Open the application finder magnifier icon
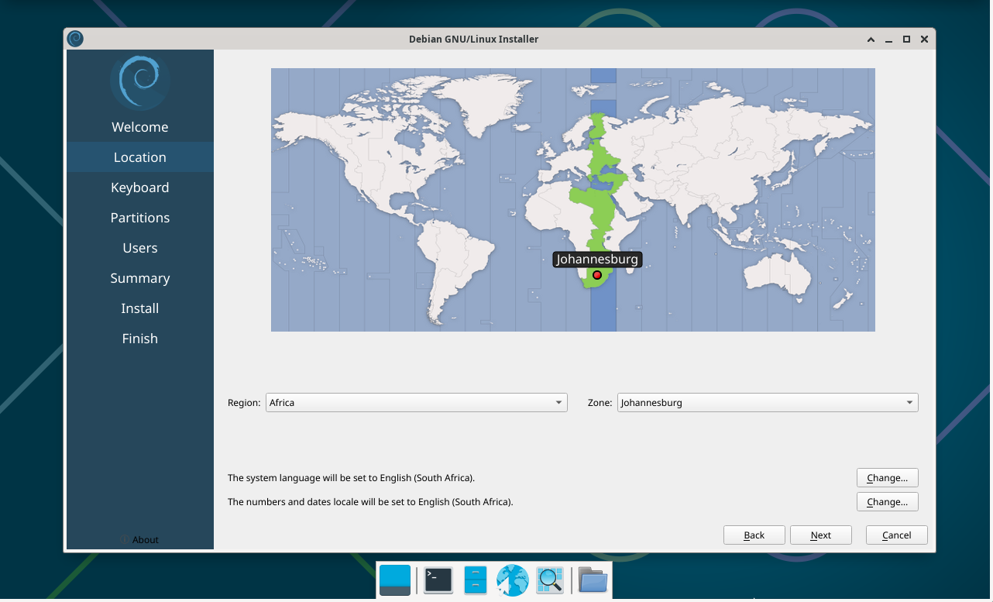Image resolution: width=993 pixels, height=602 pixels. point(550,580)
